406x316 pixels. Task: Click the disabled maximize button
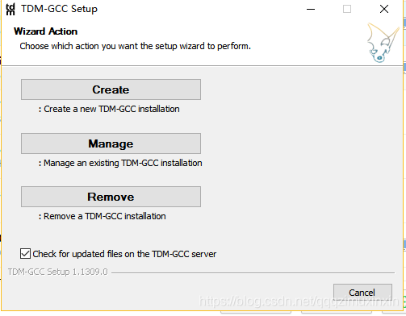click(347, 9)
